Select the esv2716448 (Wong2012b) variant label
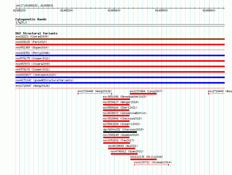The image size is (232, 175). 95,91
